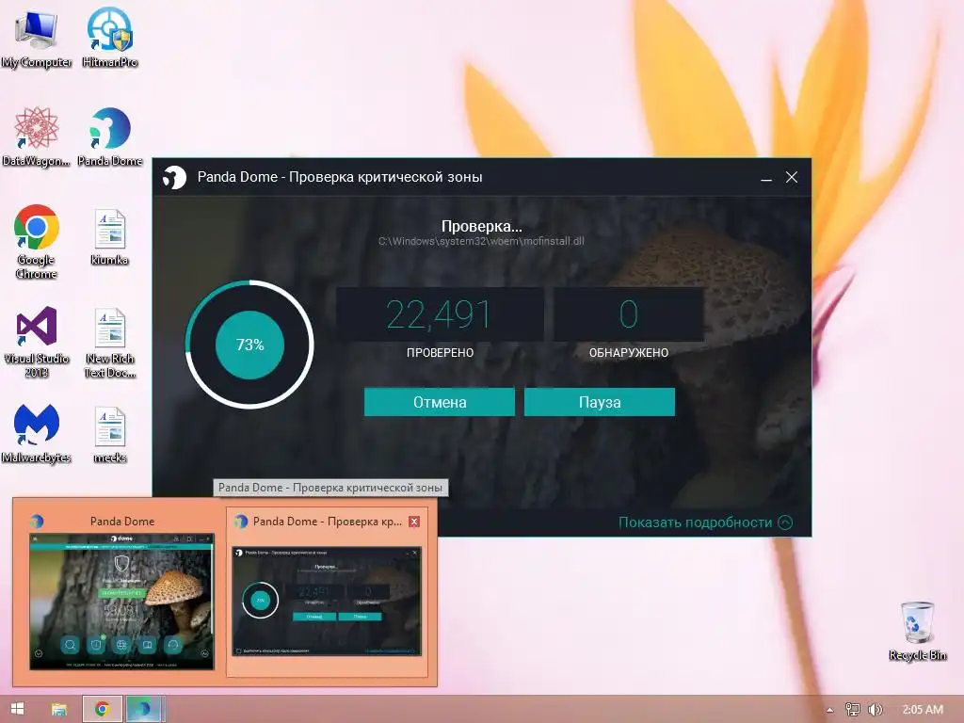This screenshot has width=964, height=723.
Task: Show hidden system tray icons arrow
Action: pyautogui.click(x=830, y=710)
